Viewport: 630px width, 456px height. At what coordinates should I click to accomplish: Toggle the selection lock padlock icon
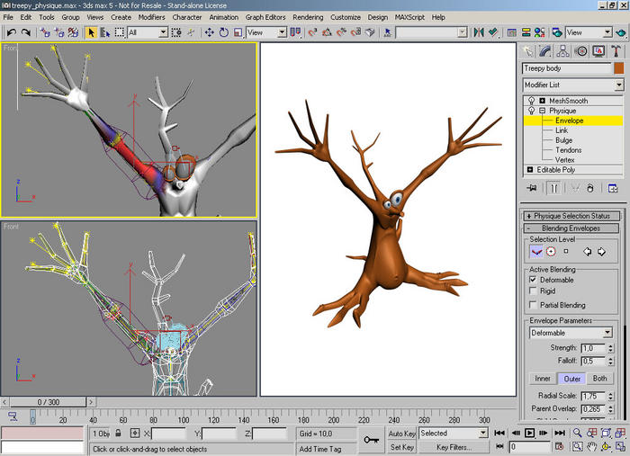pyautogui.click(x=119, y=434)
